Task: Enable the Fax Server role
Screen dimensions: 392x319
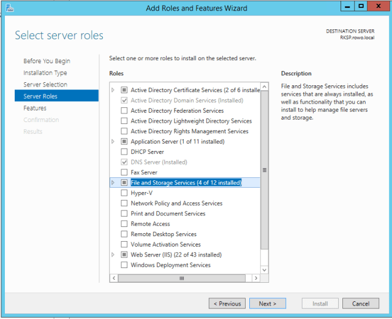Action: click(x=124, y=172)
